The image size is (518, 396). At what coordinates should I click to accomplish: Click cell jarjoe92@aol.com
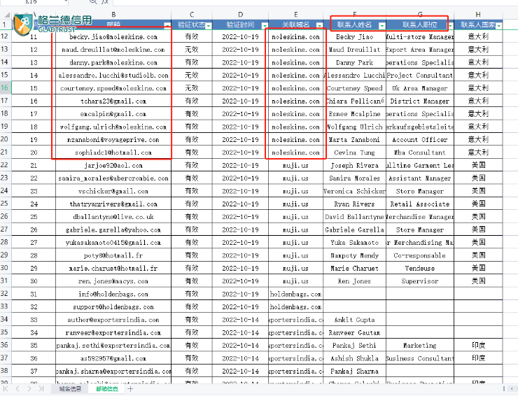pos(113,166)
